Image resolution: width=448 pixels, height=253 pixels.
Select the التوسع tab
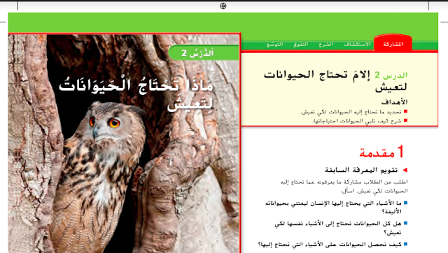pyautogui.click(x=275, y=45)
